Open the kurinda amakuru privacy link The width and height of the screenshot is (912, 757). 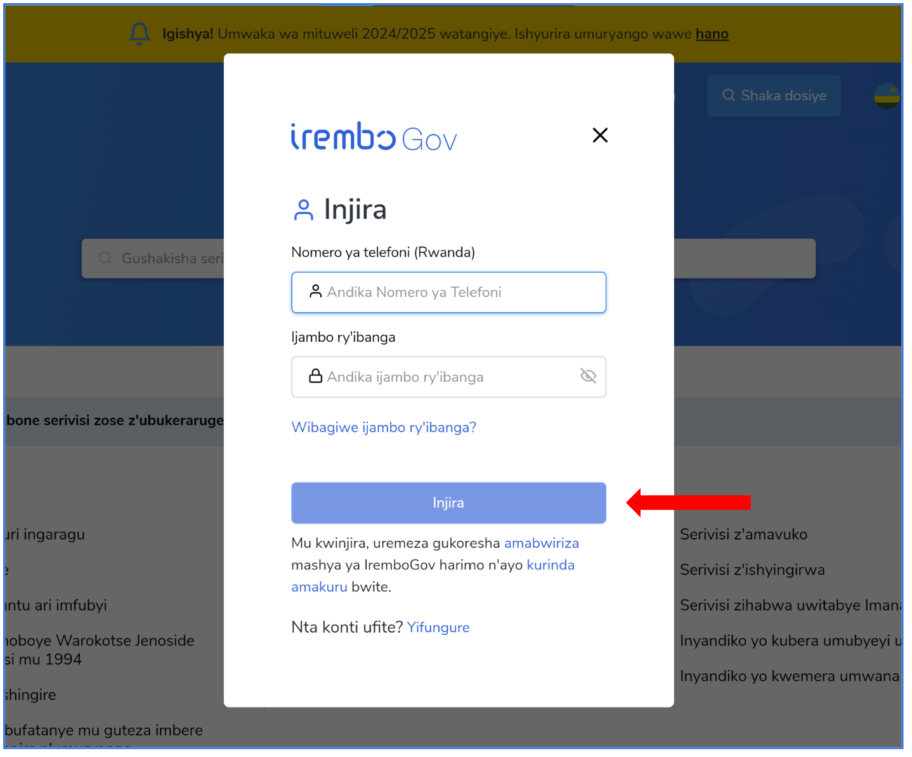point(550,565)
